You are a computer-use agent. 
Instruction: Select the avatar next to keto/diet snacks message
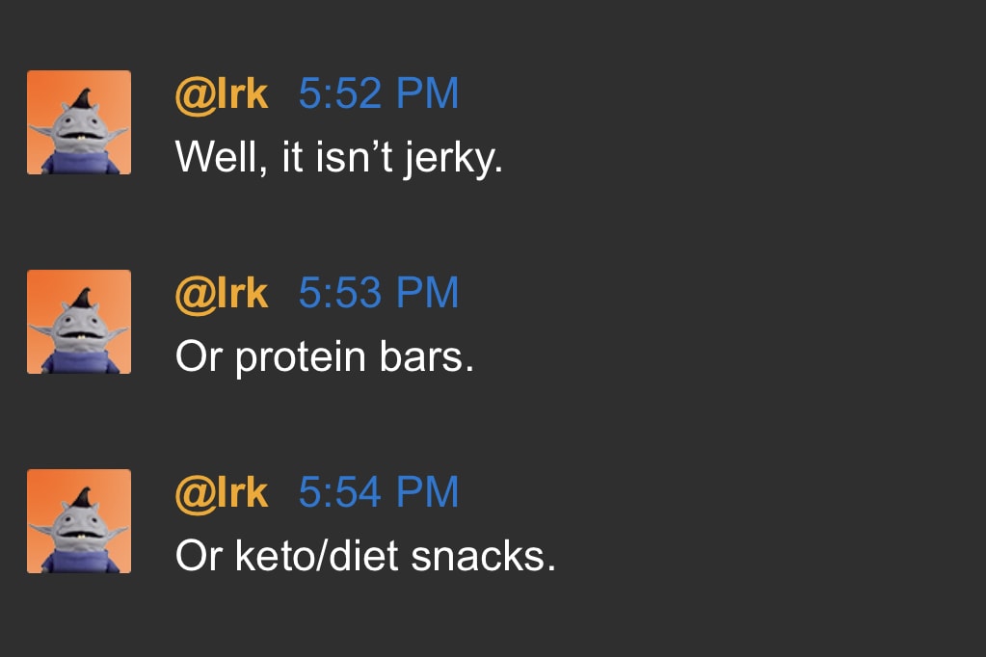[79, 521]
